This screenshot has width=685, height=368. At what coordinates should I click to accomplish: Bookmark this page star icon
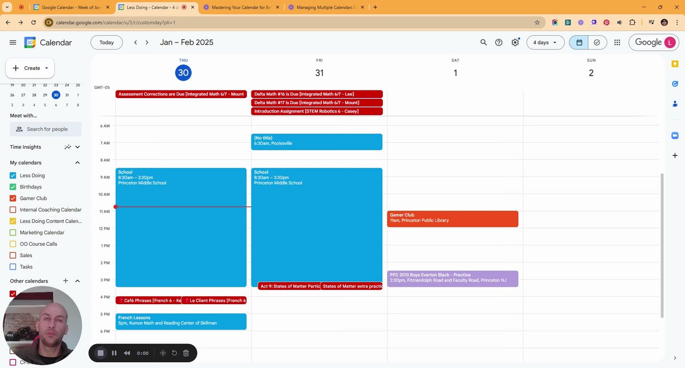click(x=537, y=22)
